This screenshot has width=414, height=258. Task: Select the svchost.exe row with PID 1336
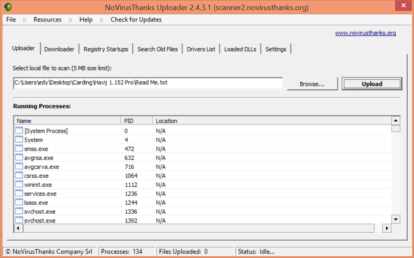coord(203,212)
